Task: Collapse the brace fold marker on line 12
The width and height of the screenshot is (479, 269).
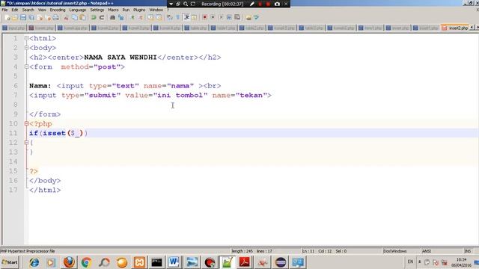Action: click(26, 143)
